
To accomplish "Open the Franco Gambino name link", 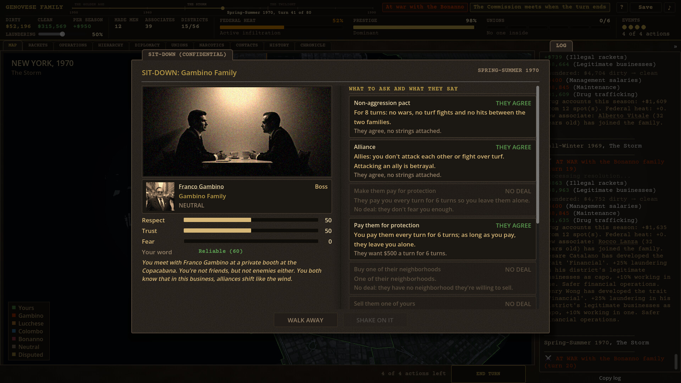I will 201,187.
